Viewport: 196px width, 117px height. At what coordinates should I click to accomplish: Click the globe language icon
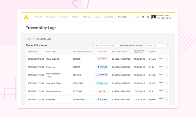click(148, 17)
